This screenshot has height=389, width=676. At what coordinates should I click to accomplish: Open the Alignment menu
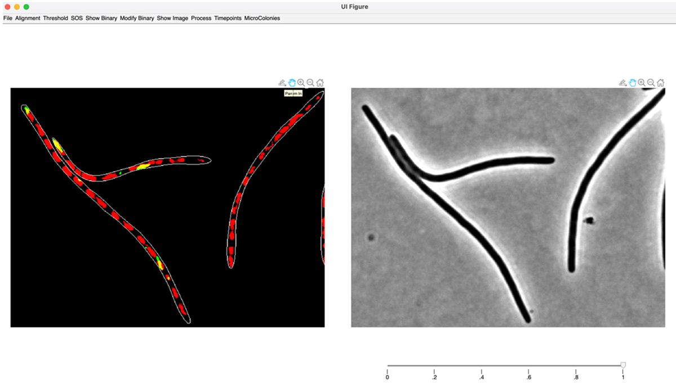pyautogui.click(x=29, y=18)
